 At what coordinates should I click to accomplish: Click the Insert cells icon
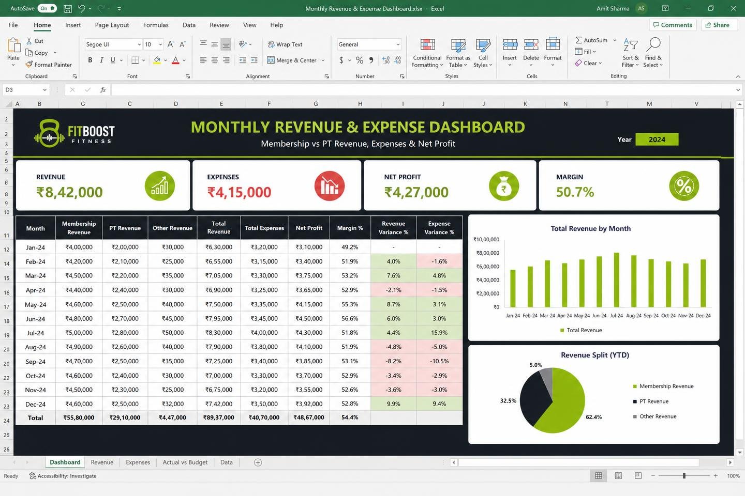point(510,45)
